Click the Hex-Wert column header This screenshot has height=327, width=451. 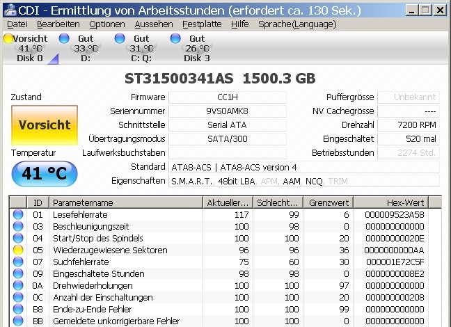pos(391,202)
